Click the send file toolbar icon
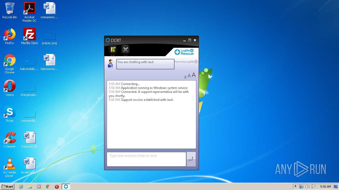Screen dimensions: 339x190 coord(113,49)
